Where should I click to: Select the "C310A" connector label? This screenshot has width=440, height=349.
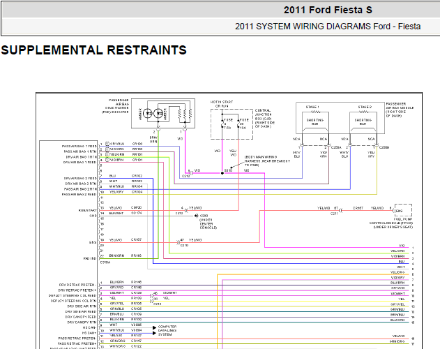(x=105, y=262)
